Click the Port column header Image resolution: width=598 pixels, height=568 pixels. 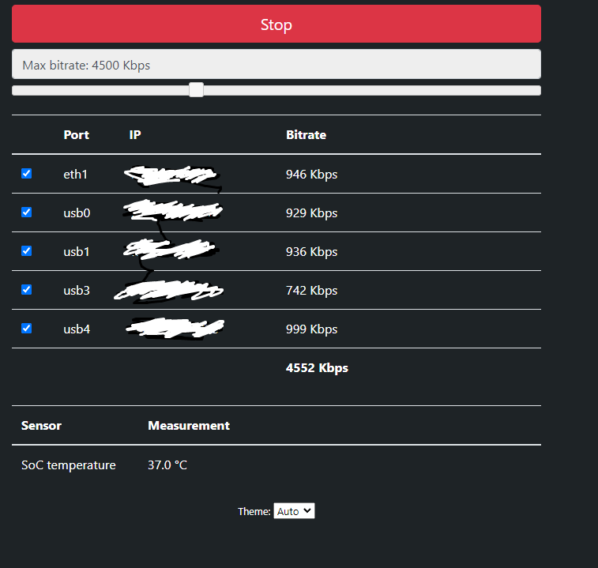[x=76, y=135]
